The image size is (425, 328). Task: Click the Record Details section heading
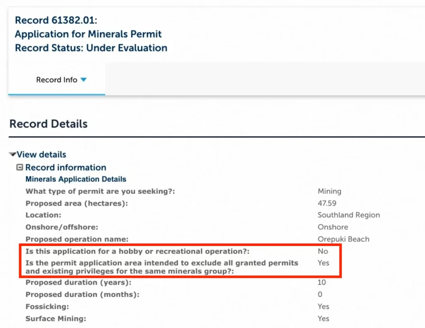pos(49,124)
